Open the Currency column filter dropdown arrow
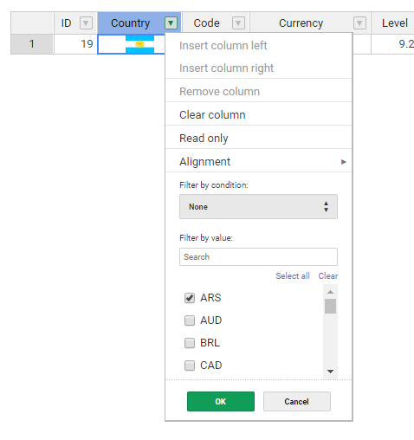 359,23
